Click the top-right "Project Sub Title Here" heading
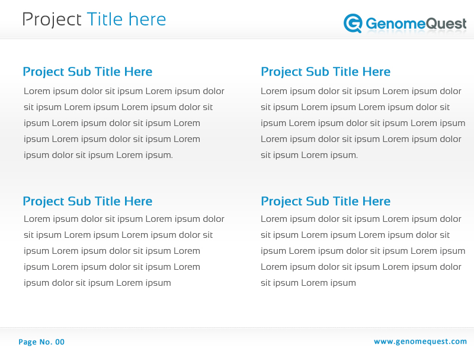This screenshot has height=355, width=474. click(325, 72)
